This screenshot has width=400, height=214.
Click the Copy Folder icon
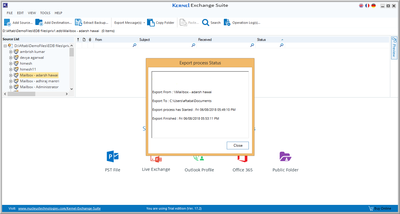tap(151, 22)
